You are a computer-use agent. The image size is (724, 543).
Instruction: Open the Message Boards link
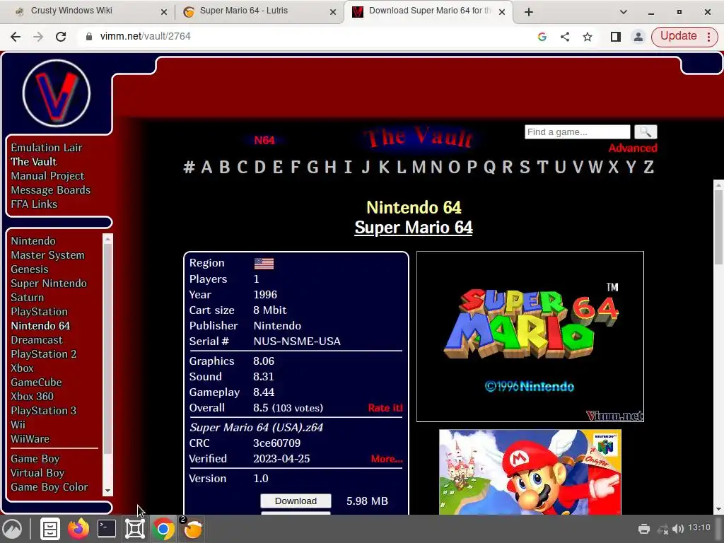[x=51, y=190]
